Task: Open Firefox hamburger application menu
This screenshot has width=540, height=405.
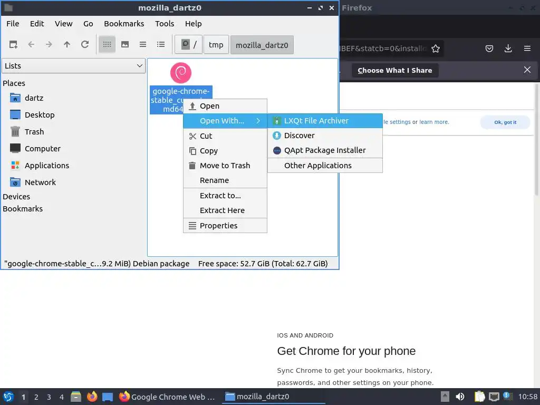Action: tap(527, 49)
